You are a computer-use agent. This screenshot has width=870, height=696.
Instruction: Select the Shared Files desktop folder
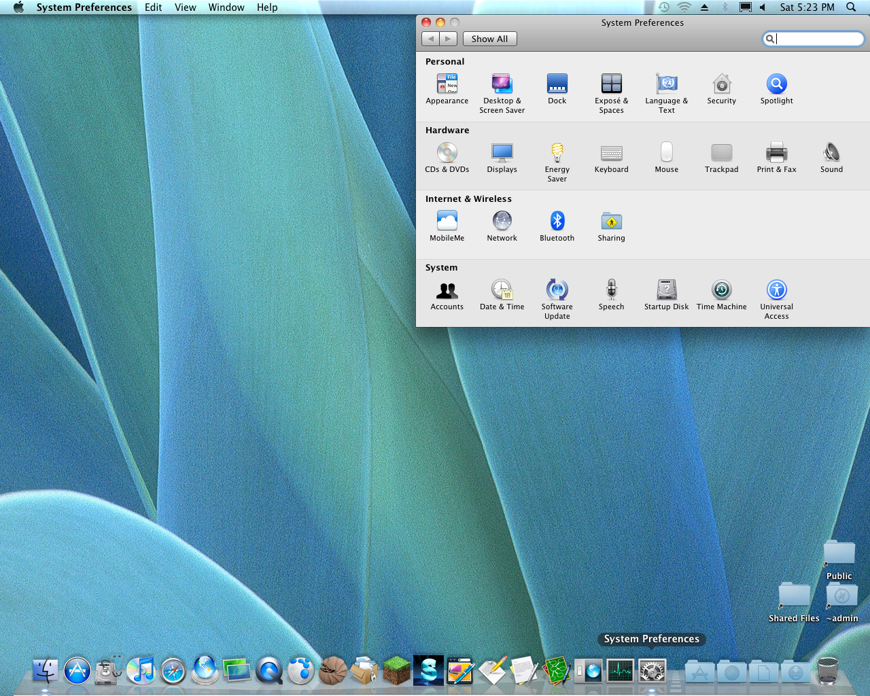click(794, 603)
